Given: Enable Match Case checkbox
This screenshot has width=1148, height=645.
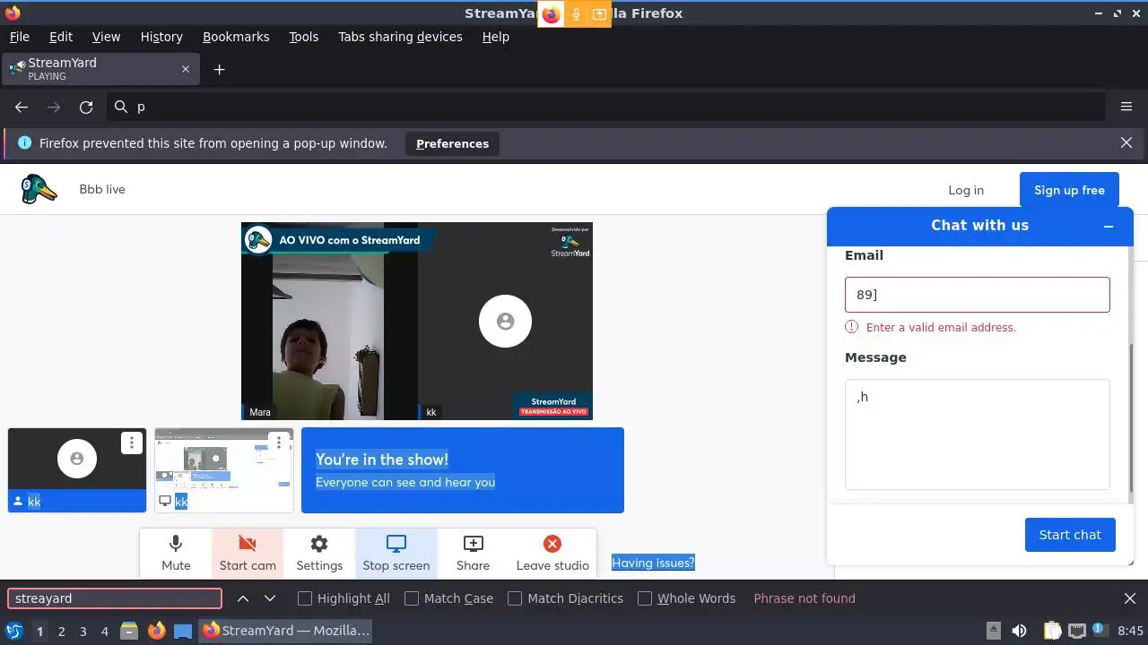Looking at the screenshot, I should 412,598.
